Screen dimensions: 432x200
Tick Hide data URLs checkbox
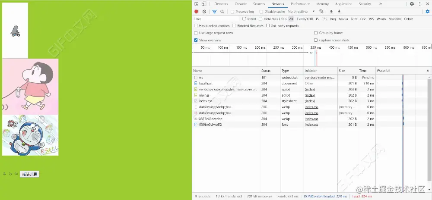260,19
